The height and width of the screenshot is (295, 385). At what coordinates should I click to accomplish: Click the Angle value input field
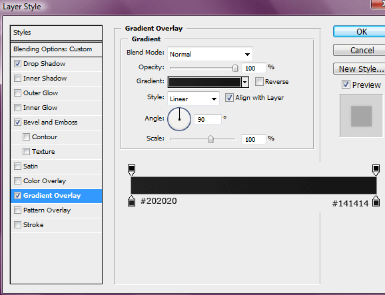(x=207, y=119)
